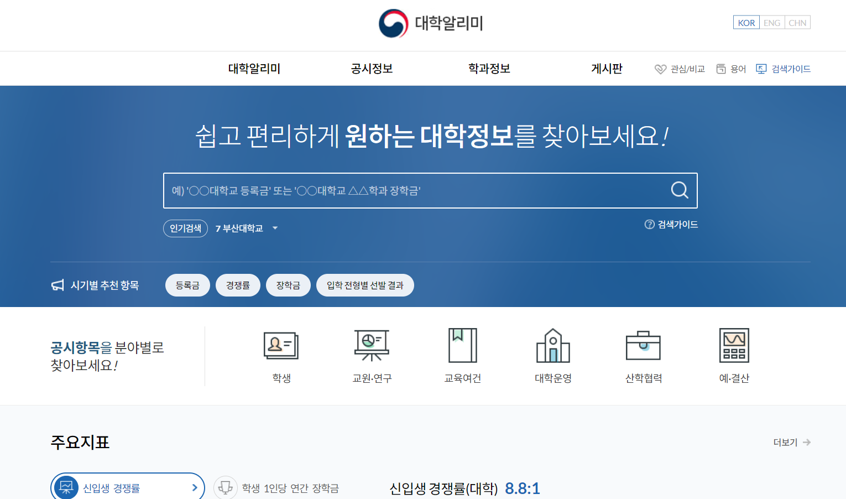Screen dimensions: 846x499
Task: Open 검색가이드 via the monitor icon
Action: coord(761,68)
